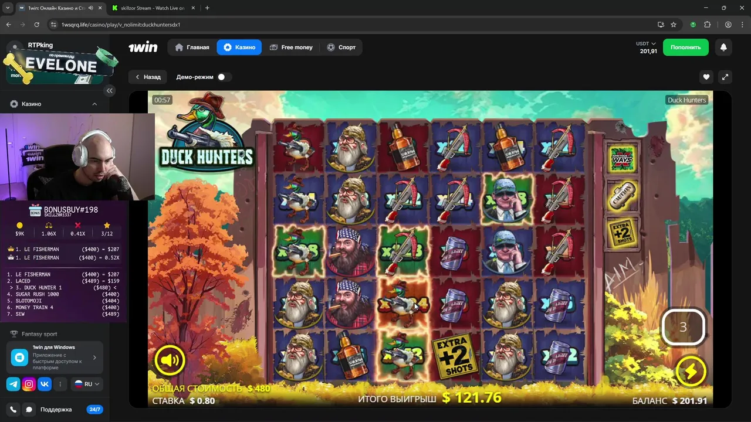The width and height of the screenshot is (751, 422).
Task: Reload the browser page
Action: [x=36, y=25]
